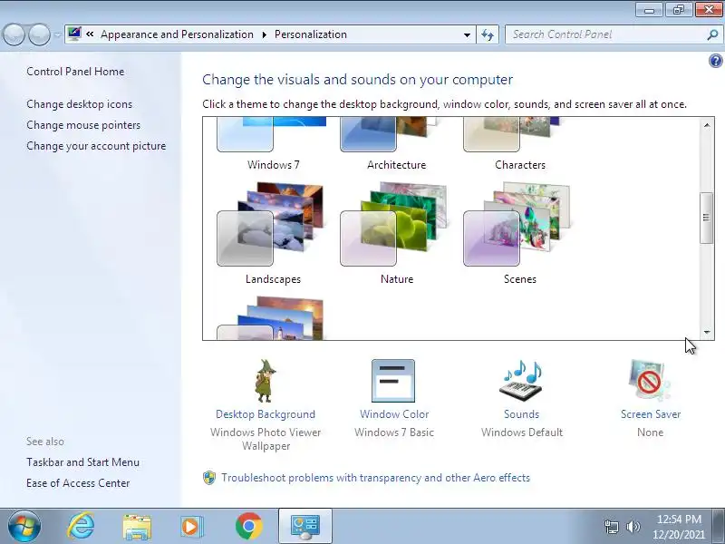Select the Scenes theme thumbnail

coord(517,224)
